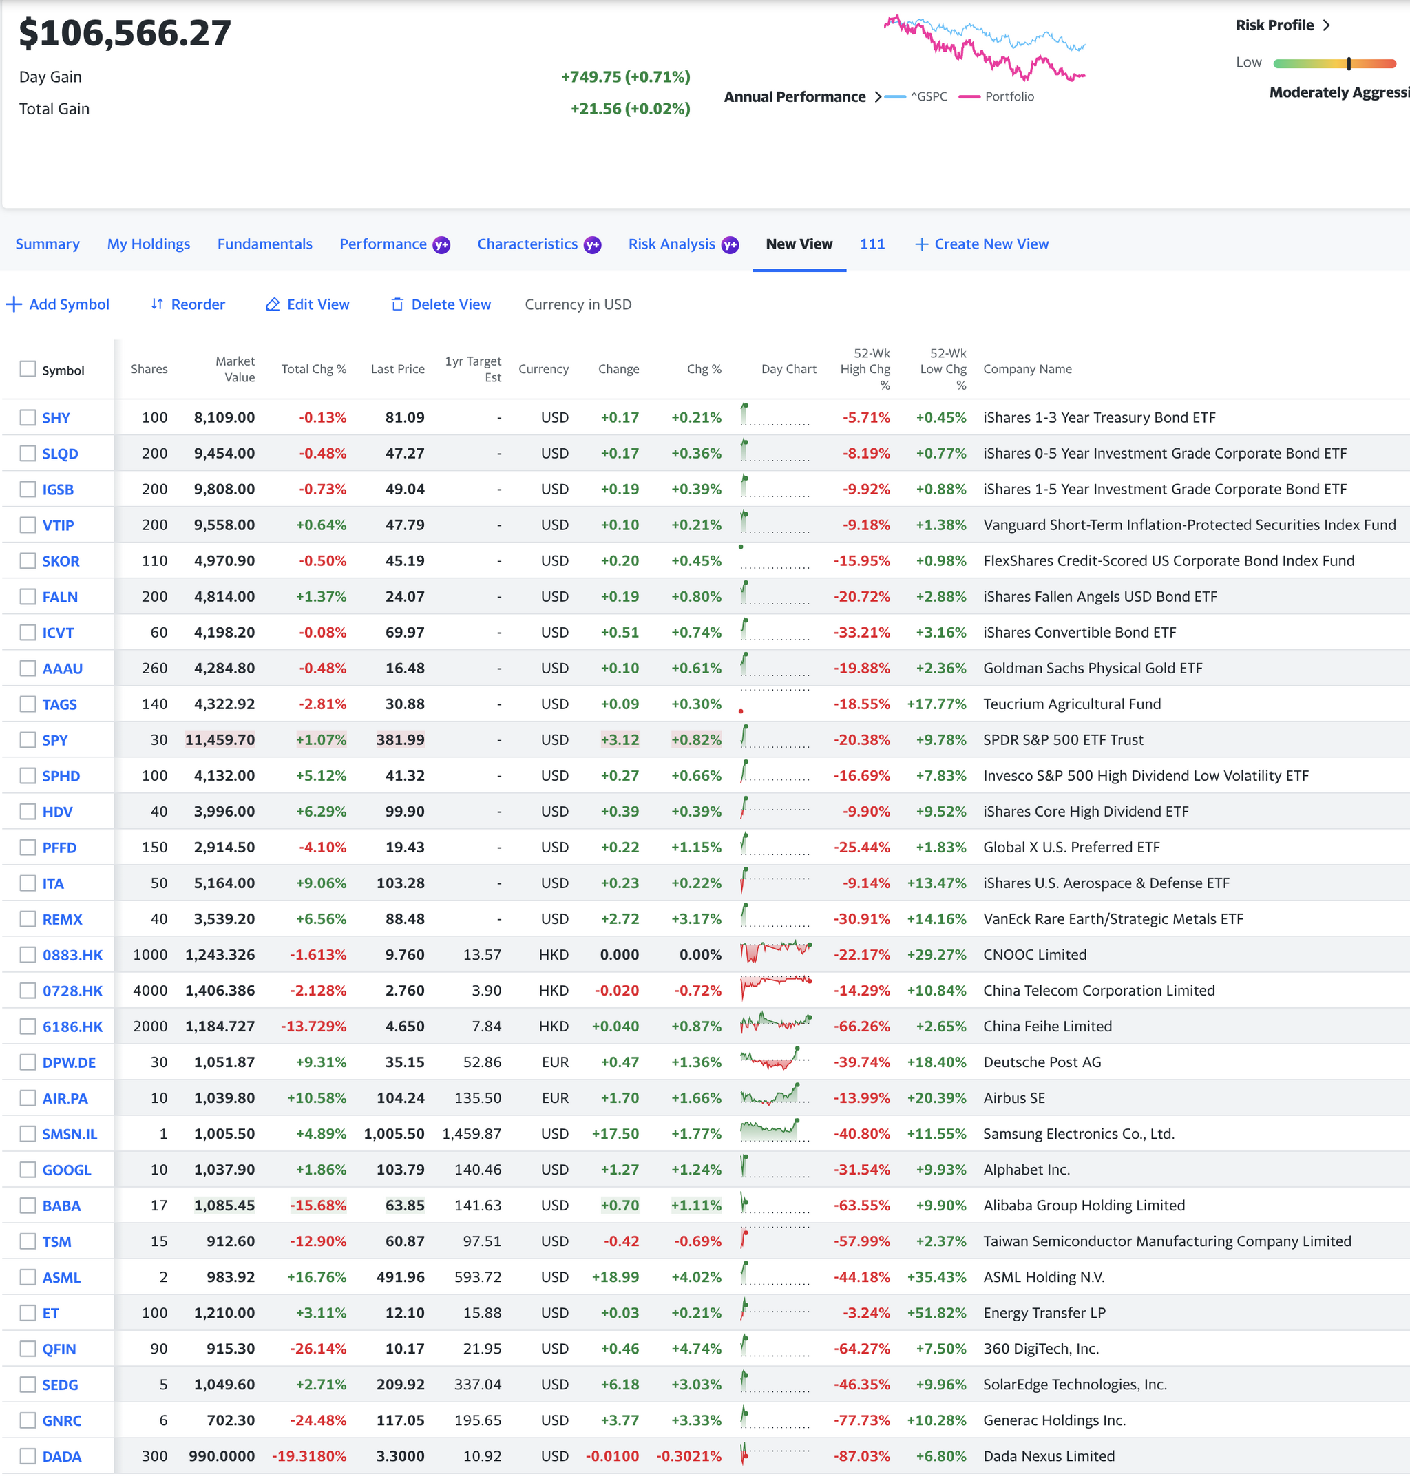Check the BABA row checkbox
The image size is (1410, 1483).
point(28,1206)
